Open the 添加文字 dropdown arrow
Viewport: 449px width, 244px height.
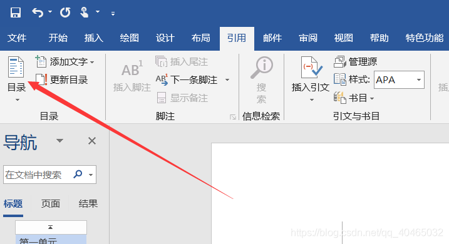92,62
